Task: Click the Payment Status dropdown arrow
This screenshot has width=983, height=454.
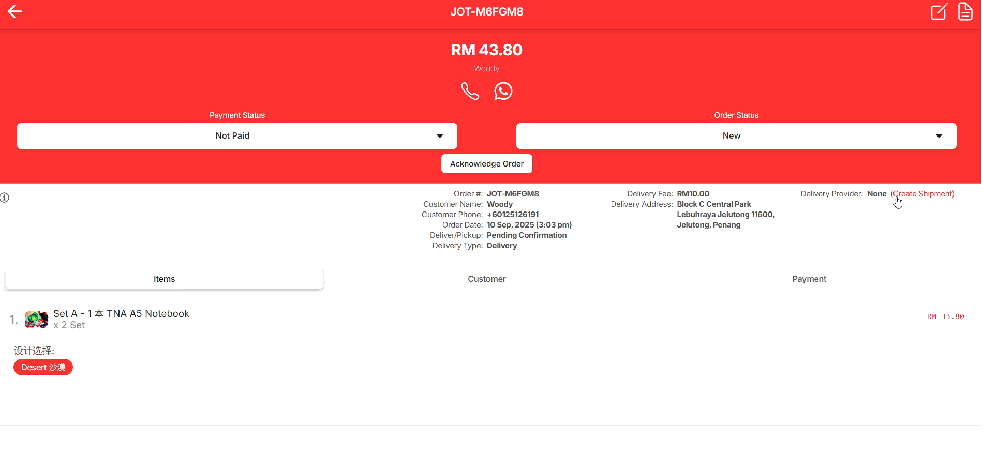Action: tap(440, 136)
